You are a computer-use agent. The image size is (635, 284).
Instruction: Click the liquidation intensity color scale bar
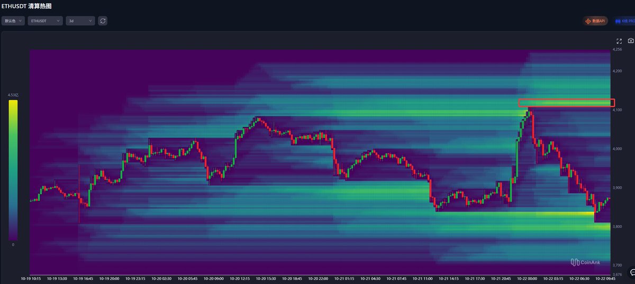(13, 170)
